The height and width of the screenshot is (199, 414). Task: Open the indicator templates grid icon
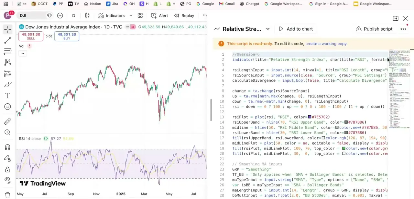(140, 16)
